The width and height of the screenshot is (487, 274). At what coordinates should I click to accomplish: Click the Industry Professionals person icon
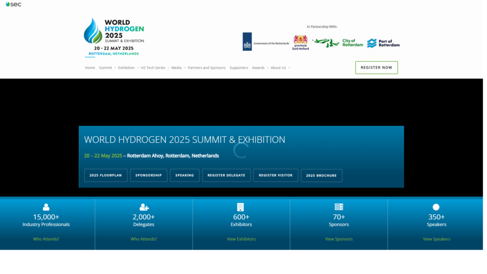click(46, 207)
